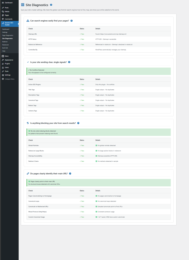Open help icon for main URL section
This screenshot has height=260, width=189.
(x=70, y=174)
